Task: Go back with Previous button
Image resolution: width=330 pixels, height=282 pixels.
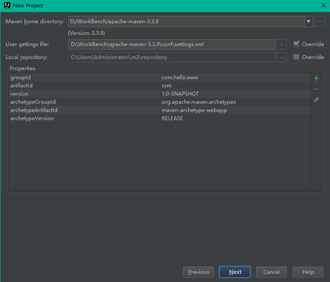Action: 199,272
